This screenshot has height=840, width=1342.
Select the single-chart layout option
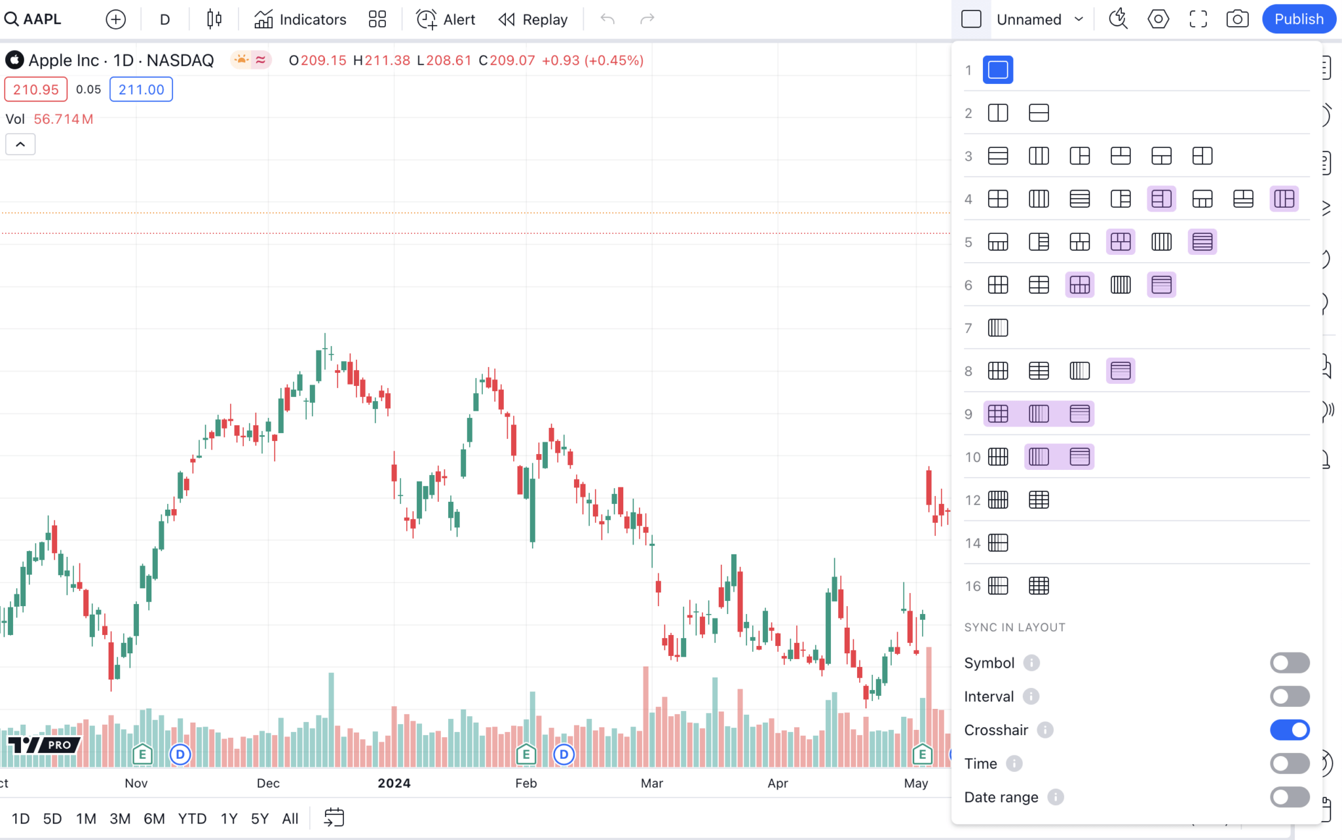[x=997, y=69]
